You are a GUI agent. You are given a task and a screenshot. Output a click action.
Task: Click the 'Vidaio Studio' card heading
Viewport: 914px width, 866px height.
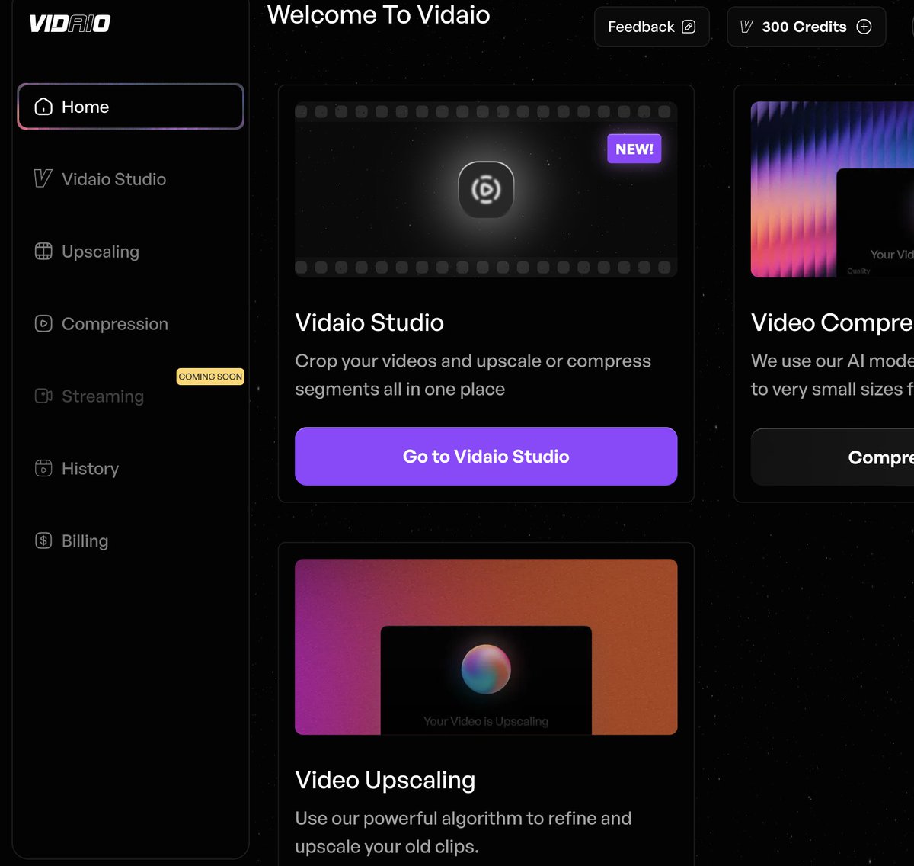[x=369, y=322]
